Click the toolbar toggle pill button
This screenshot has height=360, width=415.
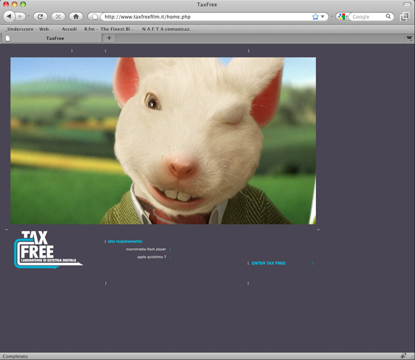coord(407,4)
